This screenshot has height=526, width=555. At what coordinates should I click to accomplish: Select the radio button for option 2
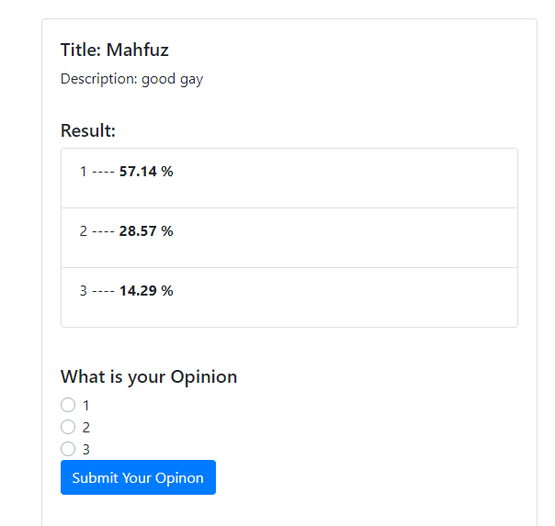point(68,427)
